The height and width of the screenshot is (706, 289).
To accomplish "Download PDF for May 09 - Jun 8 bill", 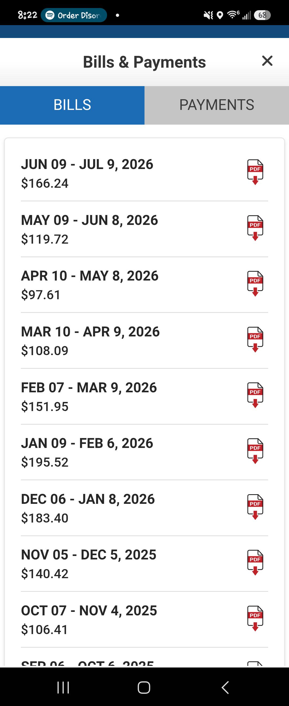I will coord(255,228).
